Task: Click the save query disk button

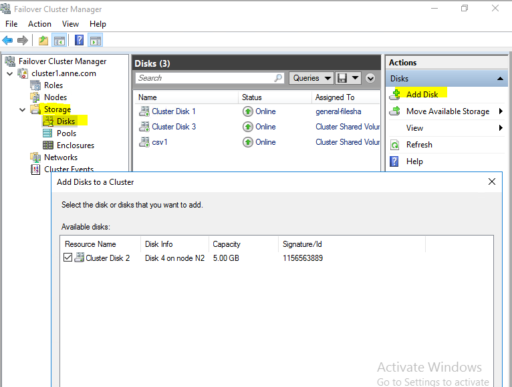Action: [x=342, y=78]
